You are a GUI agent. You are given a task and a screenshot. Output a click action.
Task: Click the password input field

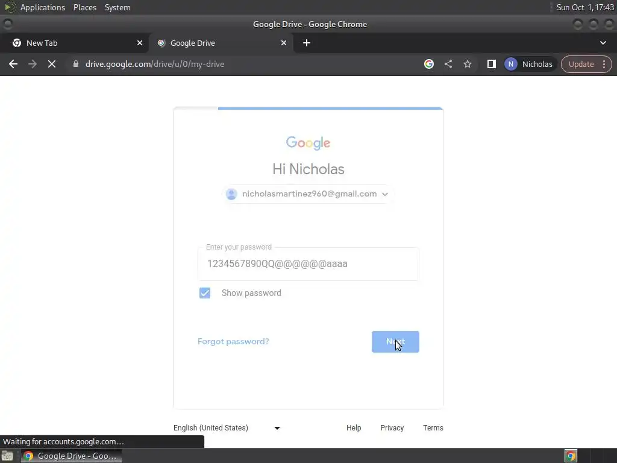pyautogui.click(x=308, y=264)
